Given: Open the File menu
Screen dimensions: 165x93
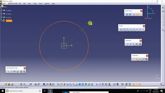Looking at the screenshot, I should click(x=20, y=4).
